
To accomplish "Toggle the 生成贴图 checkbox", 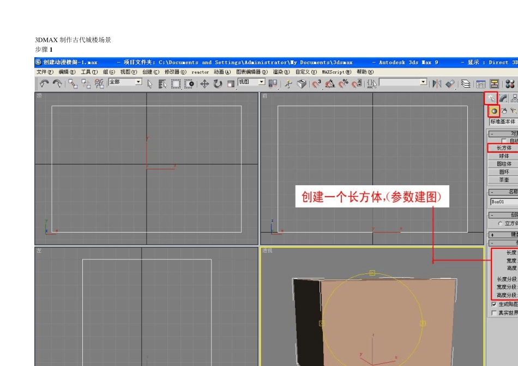I will click(x=494, y=304).
